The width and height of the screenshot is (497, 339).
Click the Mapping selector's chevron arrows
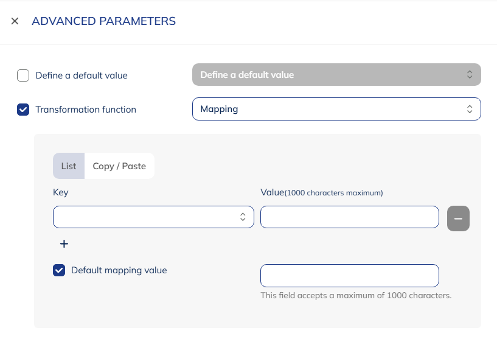tap(469, 110)
